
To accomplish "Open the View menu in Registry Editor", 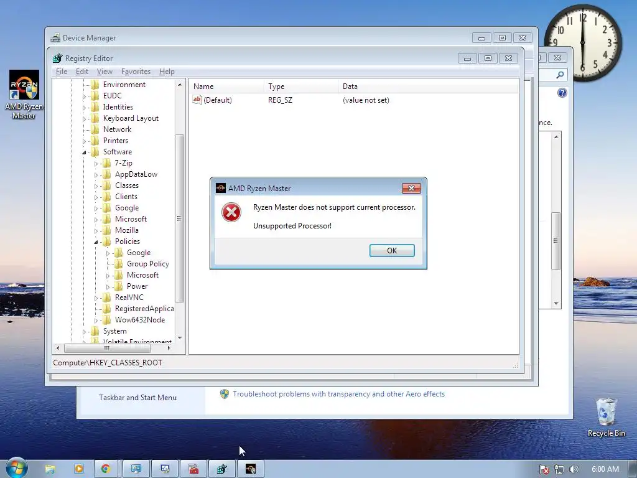I will tap(105, 72).
